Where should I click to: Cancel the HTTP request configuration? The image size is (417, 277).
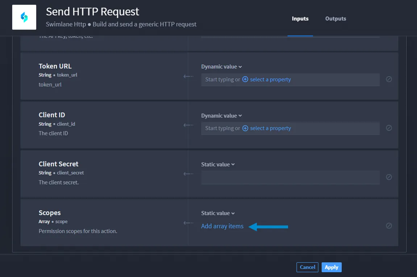[x=308, y=267]
